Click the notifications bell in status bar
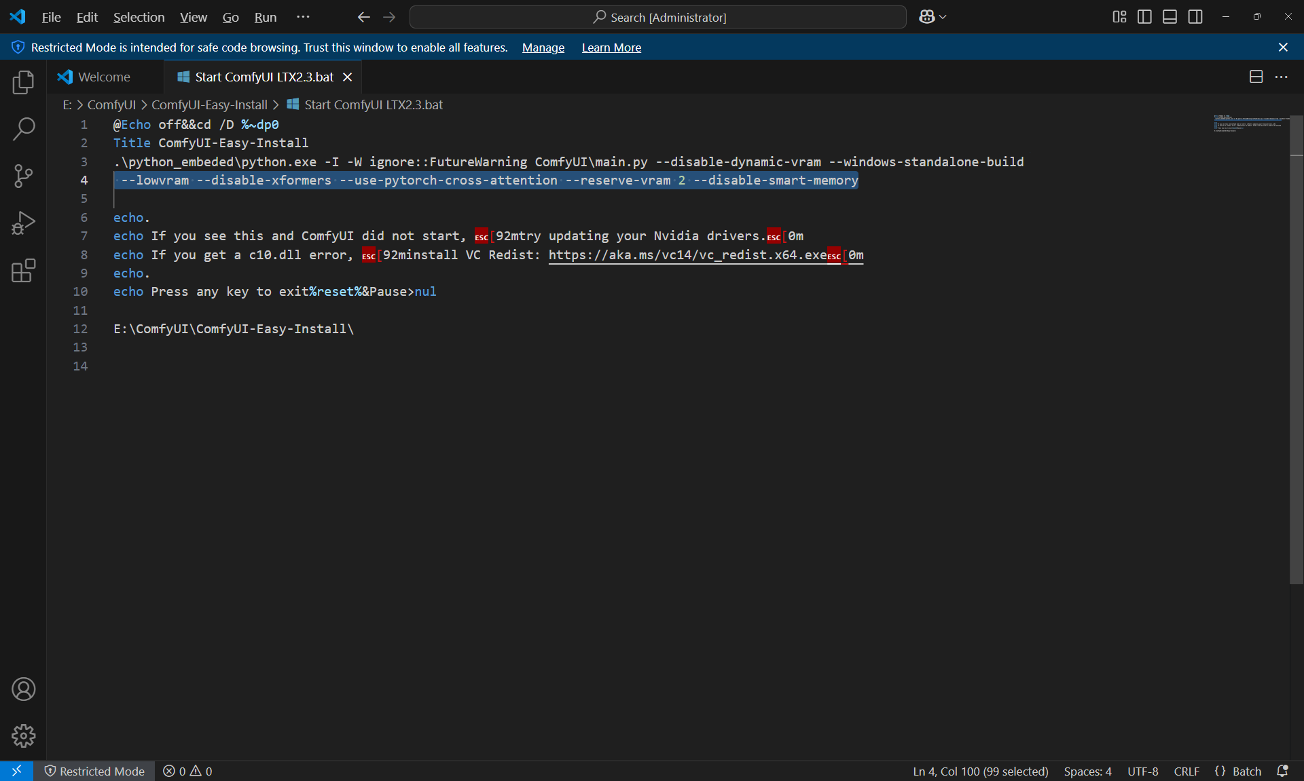Viewport: 1304px width, 781px height. pos(1282,772)
